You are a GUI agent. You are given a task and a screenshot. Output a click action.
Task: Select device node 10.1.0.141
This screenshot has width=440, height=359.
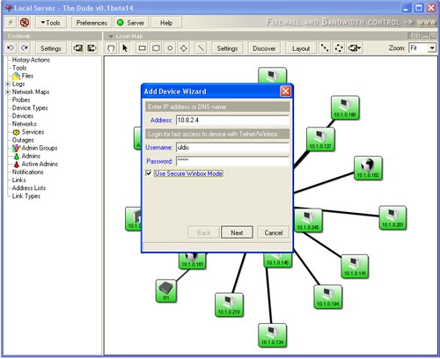[x=355, y=267]
